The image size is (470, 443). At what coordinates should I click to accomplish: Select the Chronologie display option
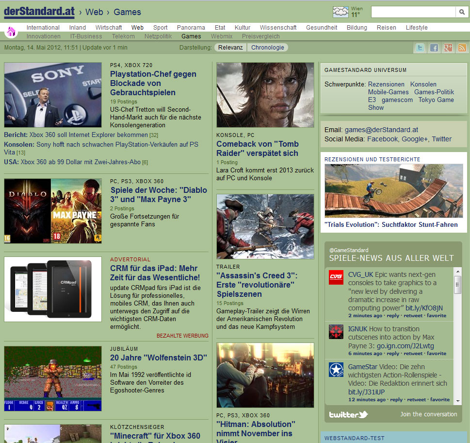point(267,48)
